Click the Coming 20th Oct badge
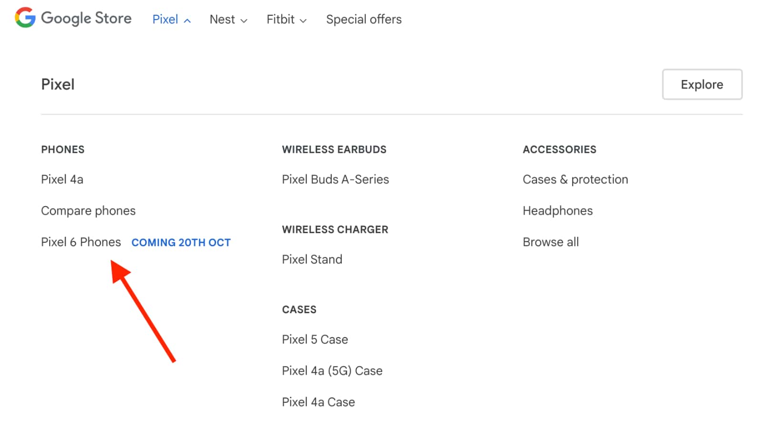Image resolution: width=763 pixels, height=428 pixels. pos(181,243)
